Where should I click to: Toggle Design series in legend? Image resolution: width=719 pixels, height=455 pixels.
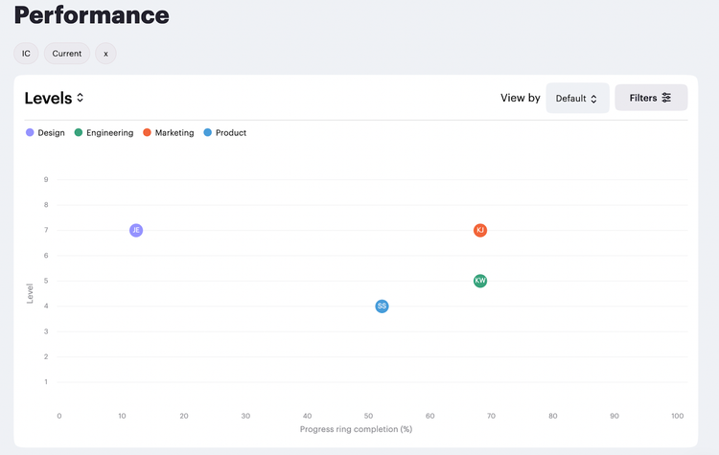coord(45,132)
